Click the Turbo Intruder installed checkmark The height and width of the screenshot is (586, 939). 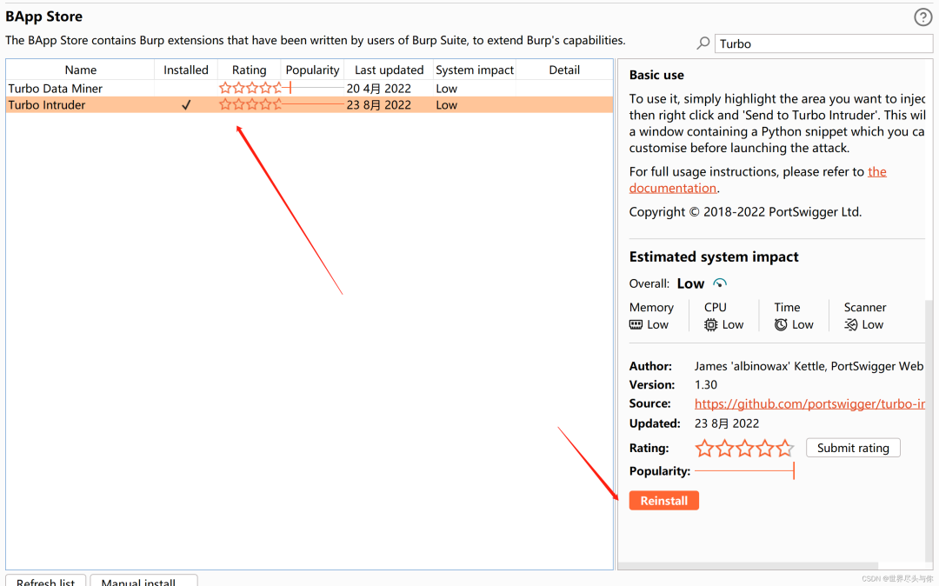(x=186, y=104)
